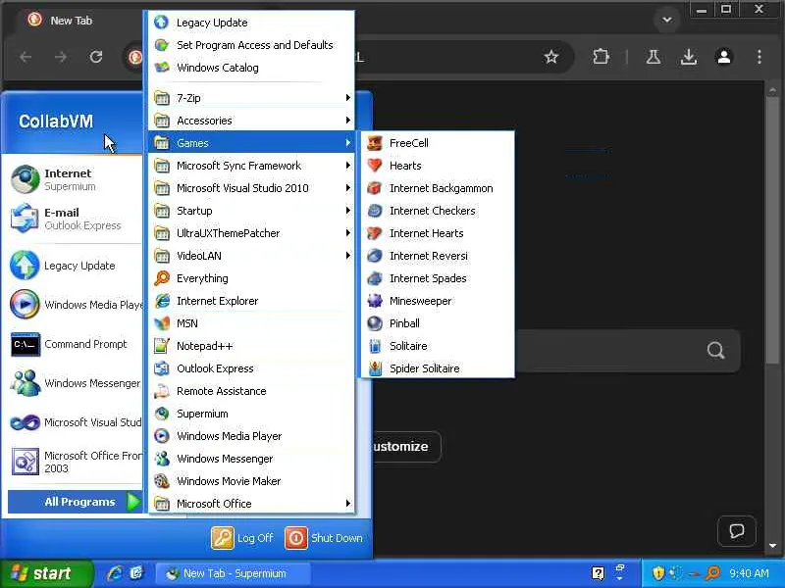Image resolution: width=785 pixels, height=588 pixels.
Task: Open Internet Checkers
Action: 437,211
